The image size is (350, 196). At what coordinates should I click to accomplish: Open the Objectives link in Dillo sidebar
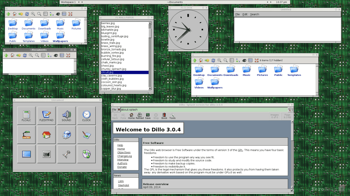pos(124,152)
